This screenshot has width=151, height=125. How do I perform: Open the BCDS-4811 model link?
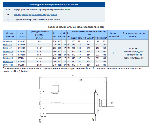pos(8,51)
